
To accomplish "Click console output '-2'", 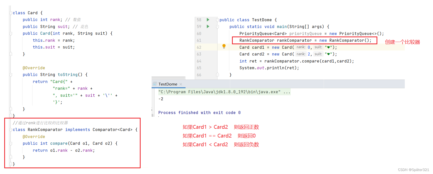I will [161, 99].
